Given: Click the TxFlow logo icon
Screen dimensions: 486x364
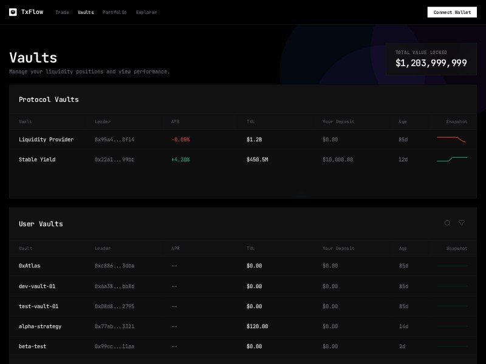Looking at the screenshot, I should coord(13,12).
